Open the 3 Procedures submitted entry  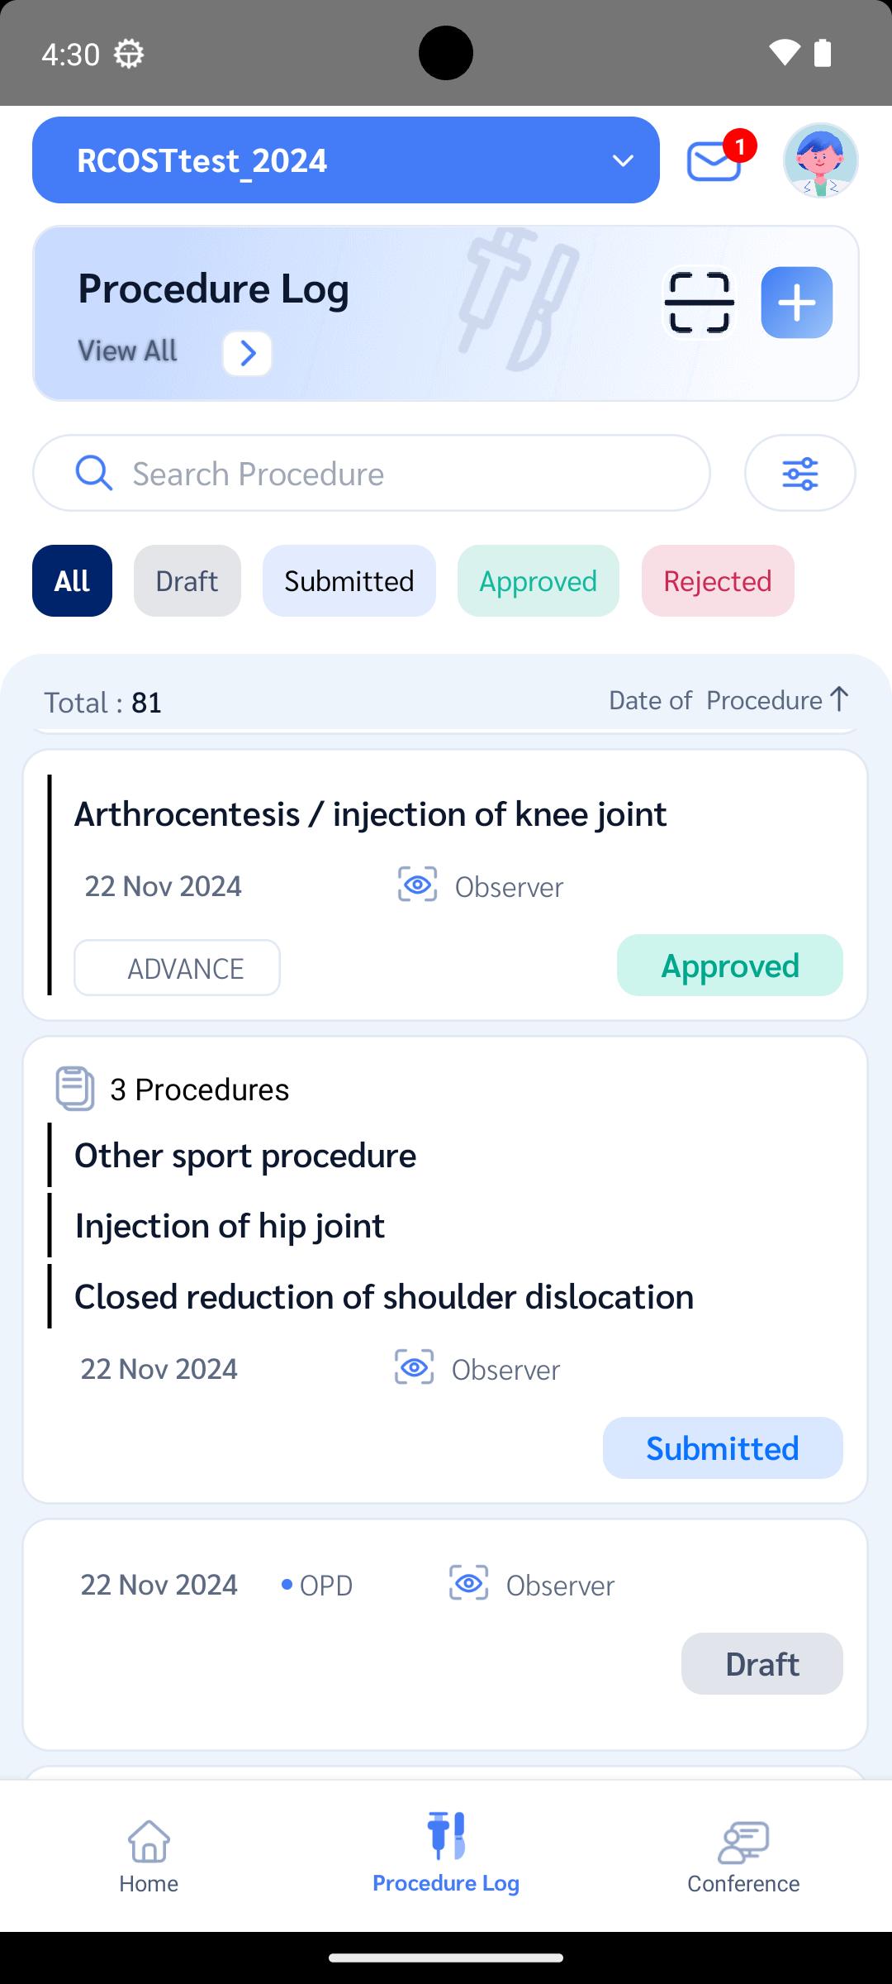(445, 1270)
